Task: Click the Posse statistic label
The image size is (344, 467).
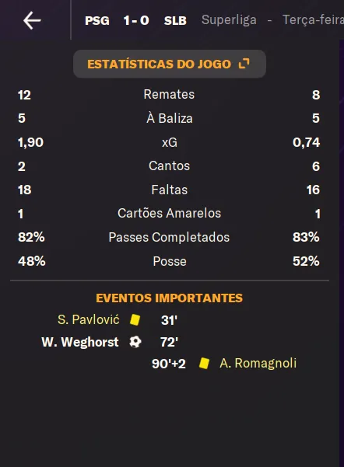Action: (x=170, y=261)
